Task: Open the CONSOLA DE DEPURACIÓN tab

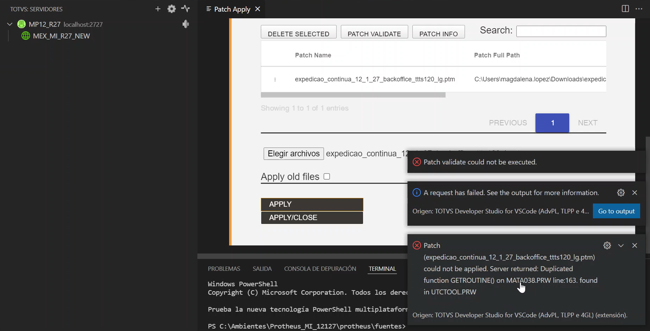Action: tap(320, 269)
